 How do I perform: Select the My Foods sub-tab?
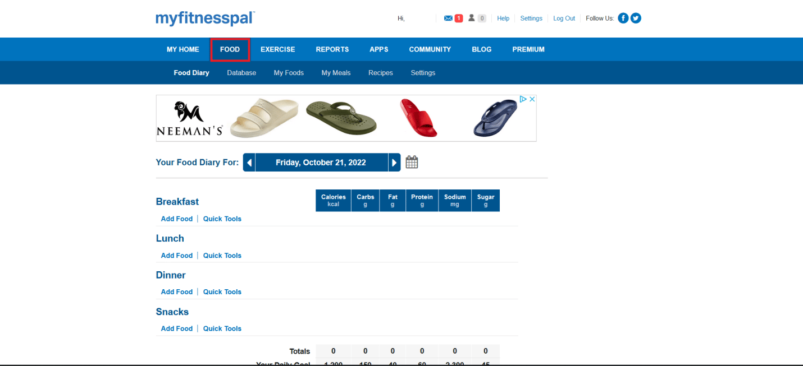click(x=289, y=73)
